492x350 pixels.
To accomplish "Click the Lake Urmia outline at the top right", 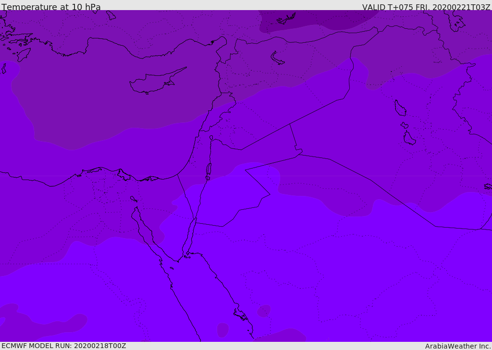I will point(457,21).
